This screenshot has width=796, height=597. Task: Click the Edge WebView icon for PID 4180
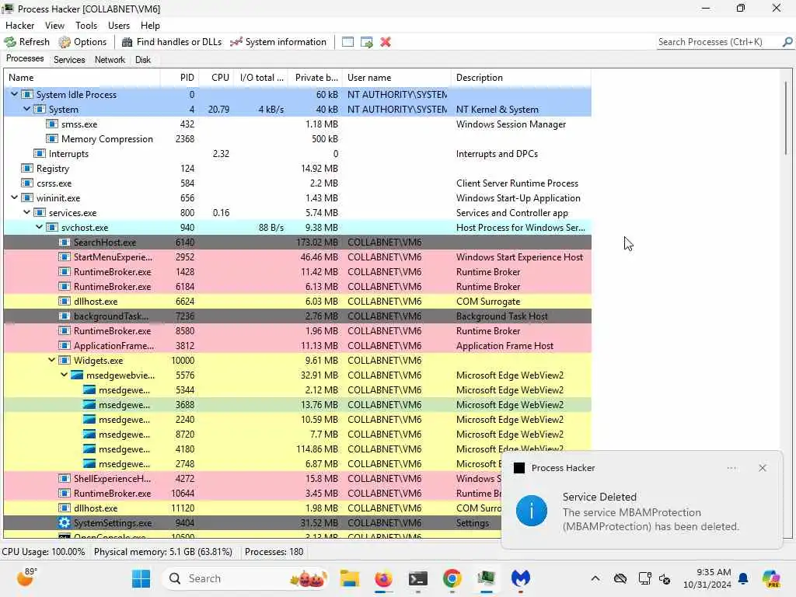click(89, 449)
